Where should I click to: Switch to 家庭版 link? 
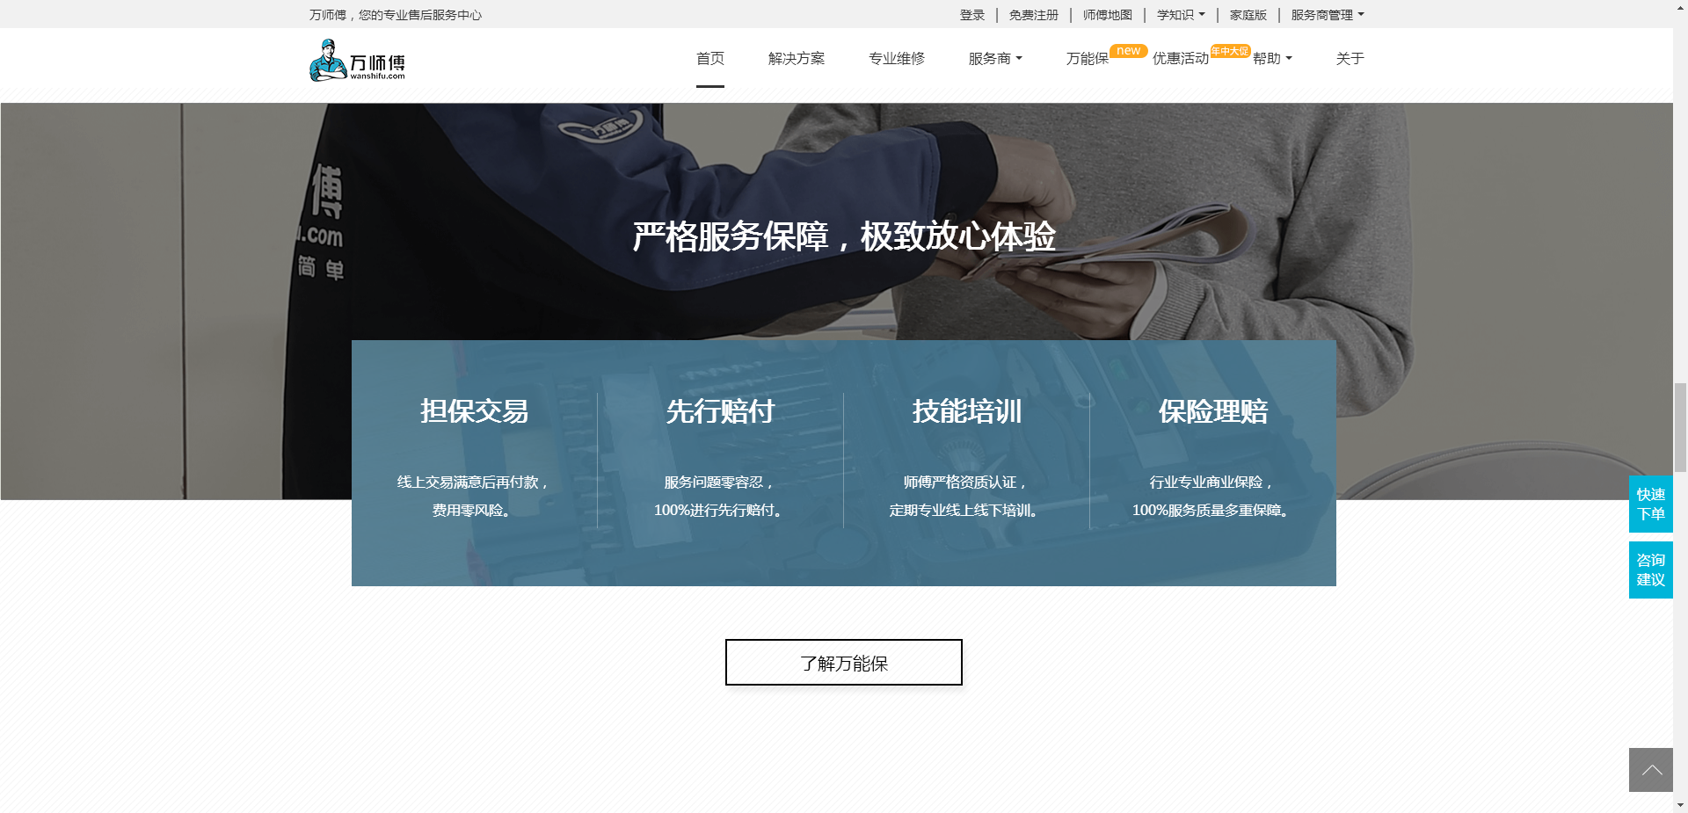tap(1248, 15)
